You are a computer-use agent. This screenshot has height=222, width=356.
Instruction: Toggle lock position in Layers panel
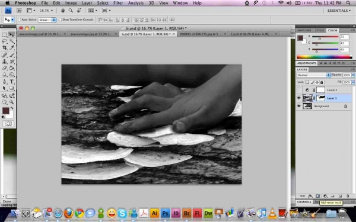(317, 82)
